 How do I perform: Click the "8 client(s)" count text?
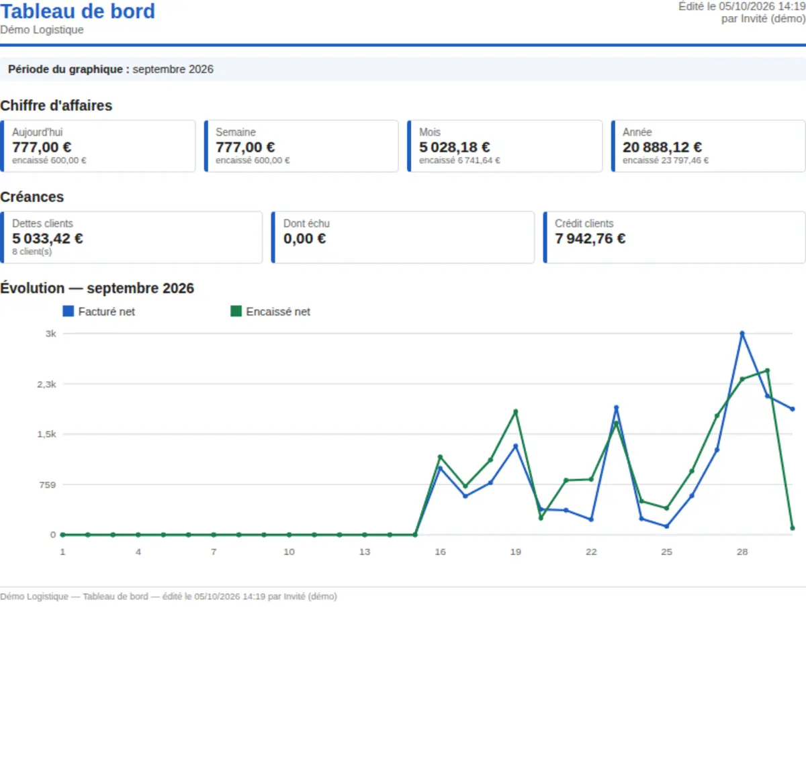[x=32, y=252]
